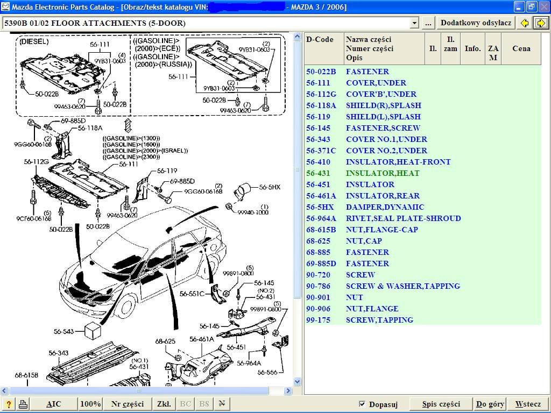This screenshot has height=413, width=551.
Task: Click the Wstecz button
Action: click(x=528, y=404)
